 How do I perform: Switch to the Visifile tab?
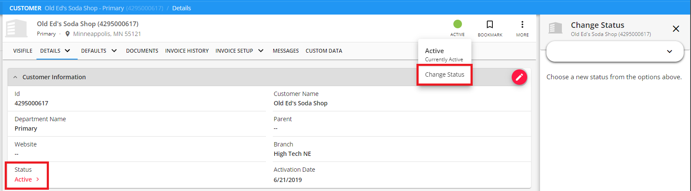(23, 51)
